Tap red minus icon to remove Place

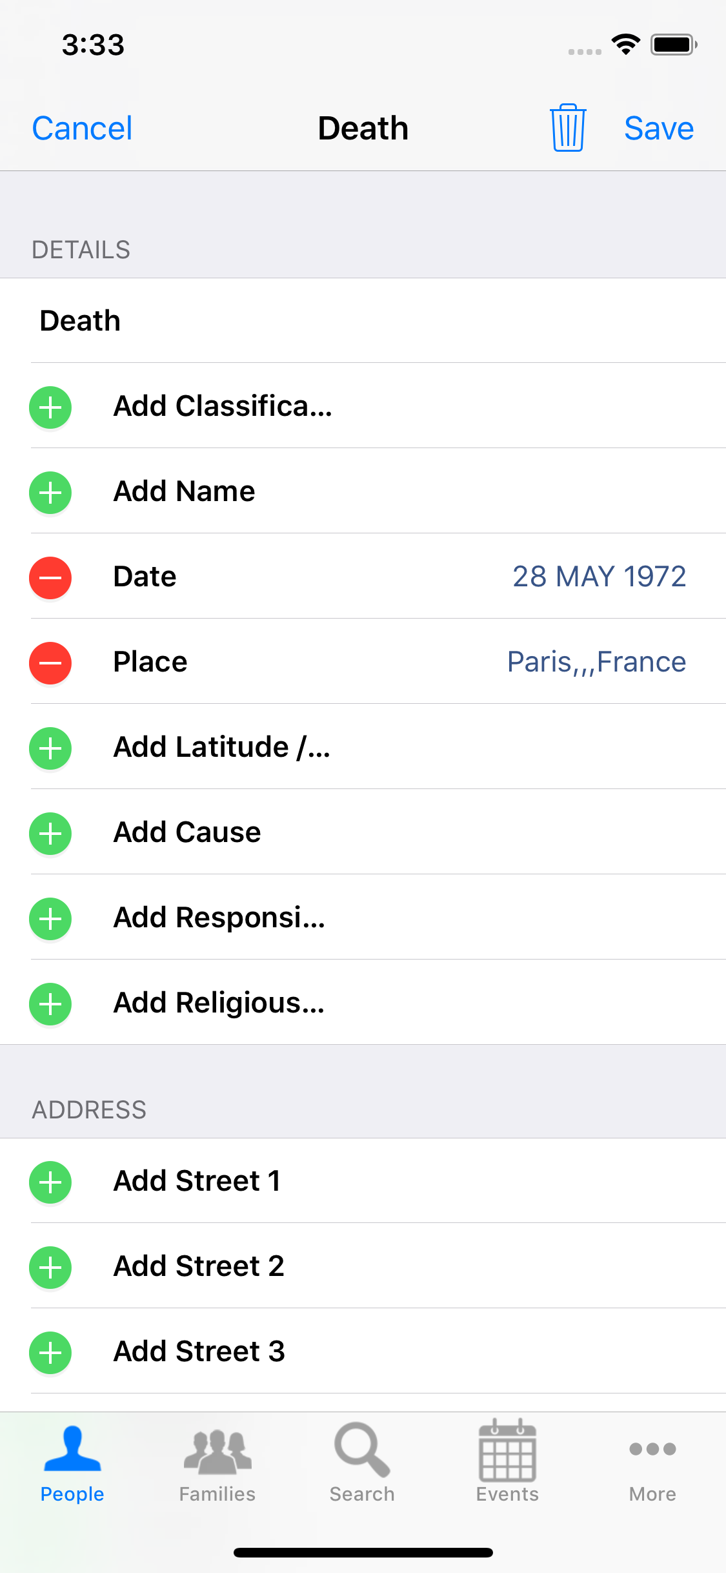50,663
